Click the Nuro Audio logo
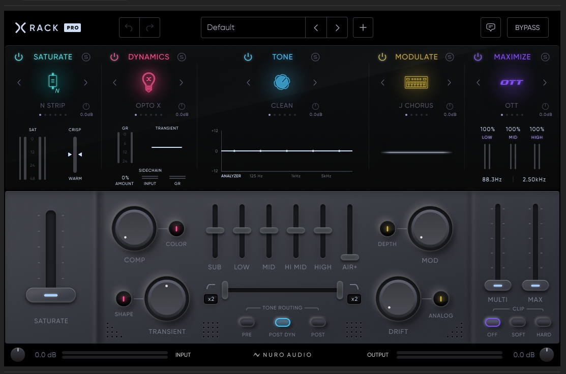566x374 pixels. (x=282, y=355)
